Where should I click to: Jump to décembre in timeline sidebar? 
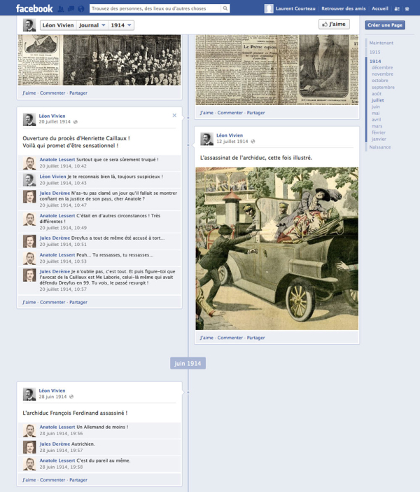pos(382,67)
